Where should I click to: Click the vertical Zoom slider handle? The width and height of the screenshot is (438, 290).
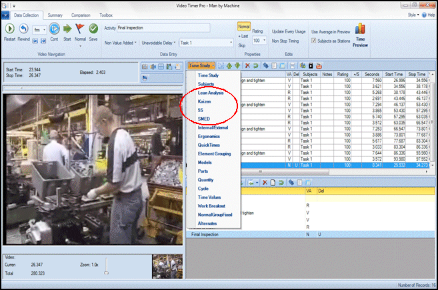[106, 273]
